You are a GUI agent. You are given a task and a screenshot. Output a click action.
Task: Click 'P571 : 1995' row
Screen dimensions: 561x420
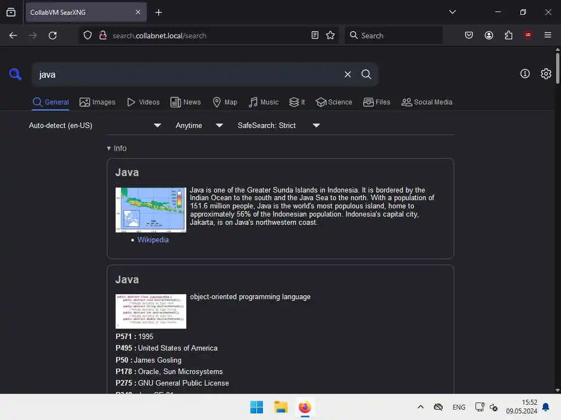pyautogui.click(x=134, y=336)
